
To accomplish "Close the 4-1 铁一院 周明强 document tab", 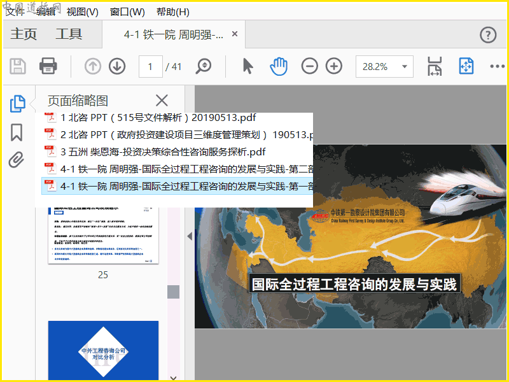I will pyautogui.click(x=235, y=34).
